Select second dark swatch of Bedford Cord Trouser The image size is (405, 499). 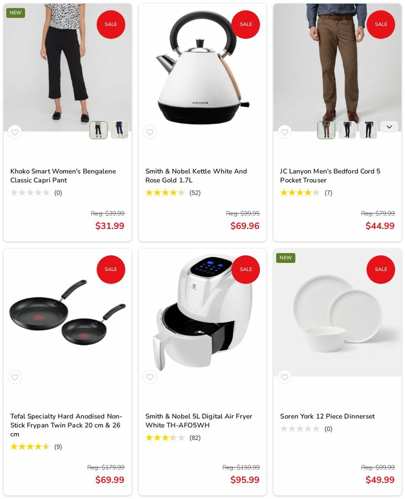pyautogui.click(x=347, y=130)
